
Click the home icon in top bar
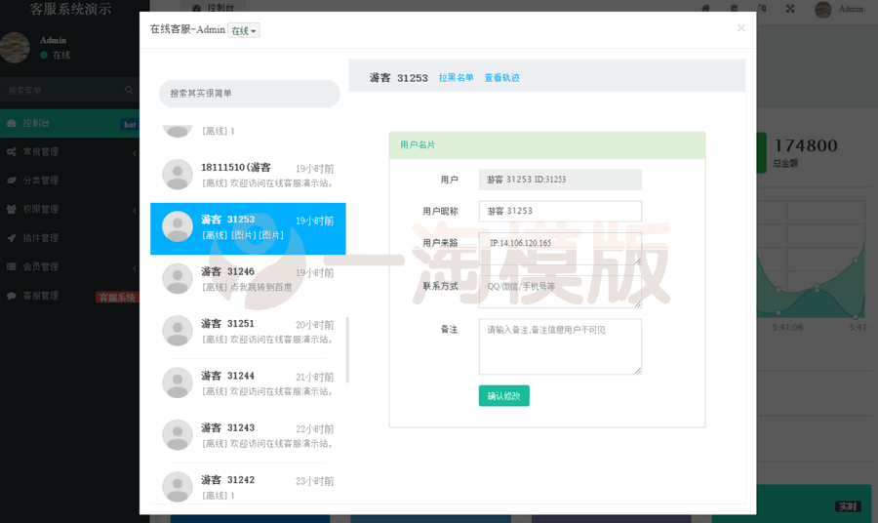(705, 9)
